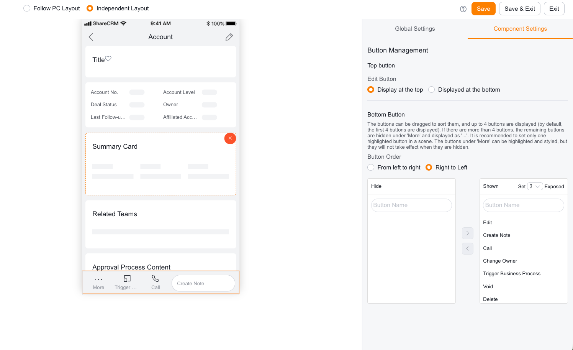Image resolution: width=573 pixels, height=350 pixels.
Task: Select Approval Process Content card
Action: point(160,262)
